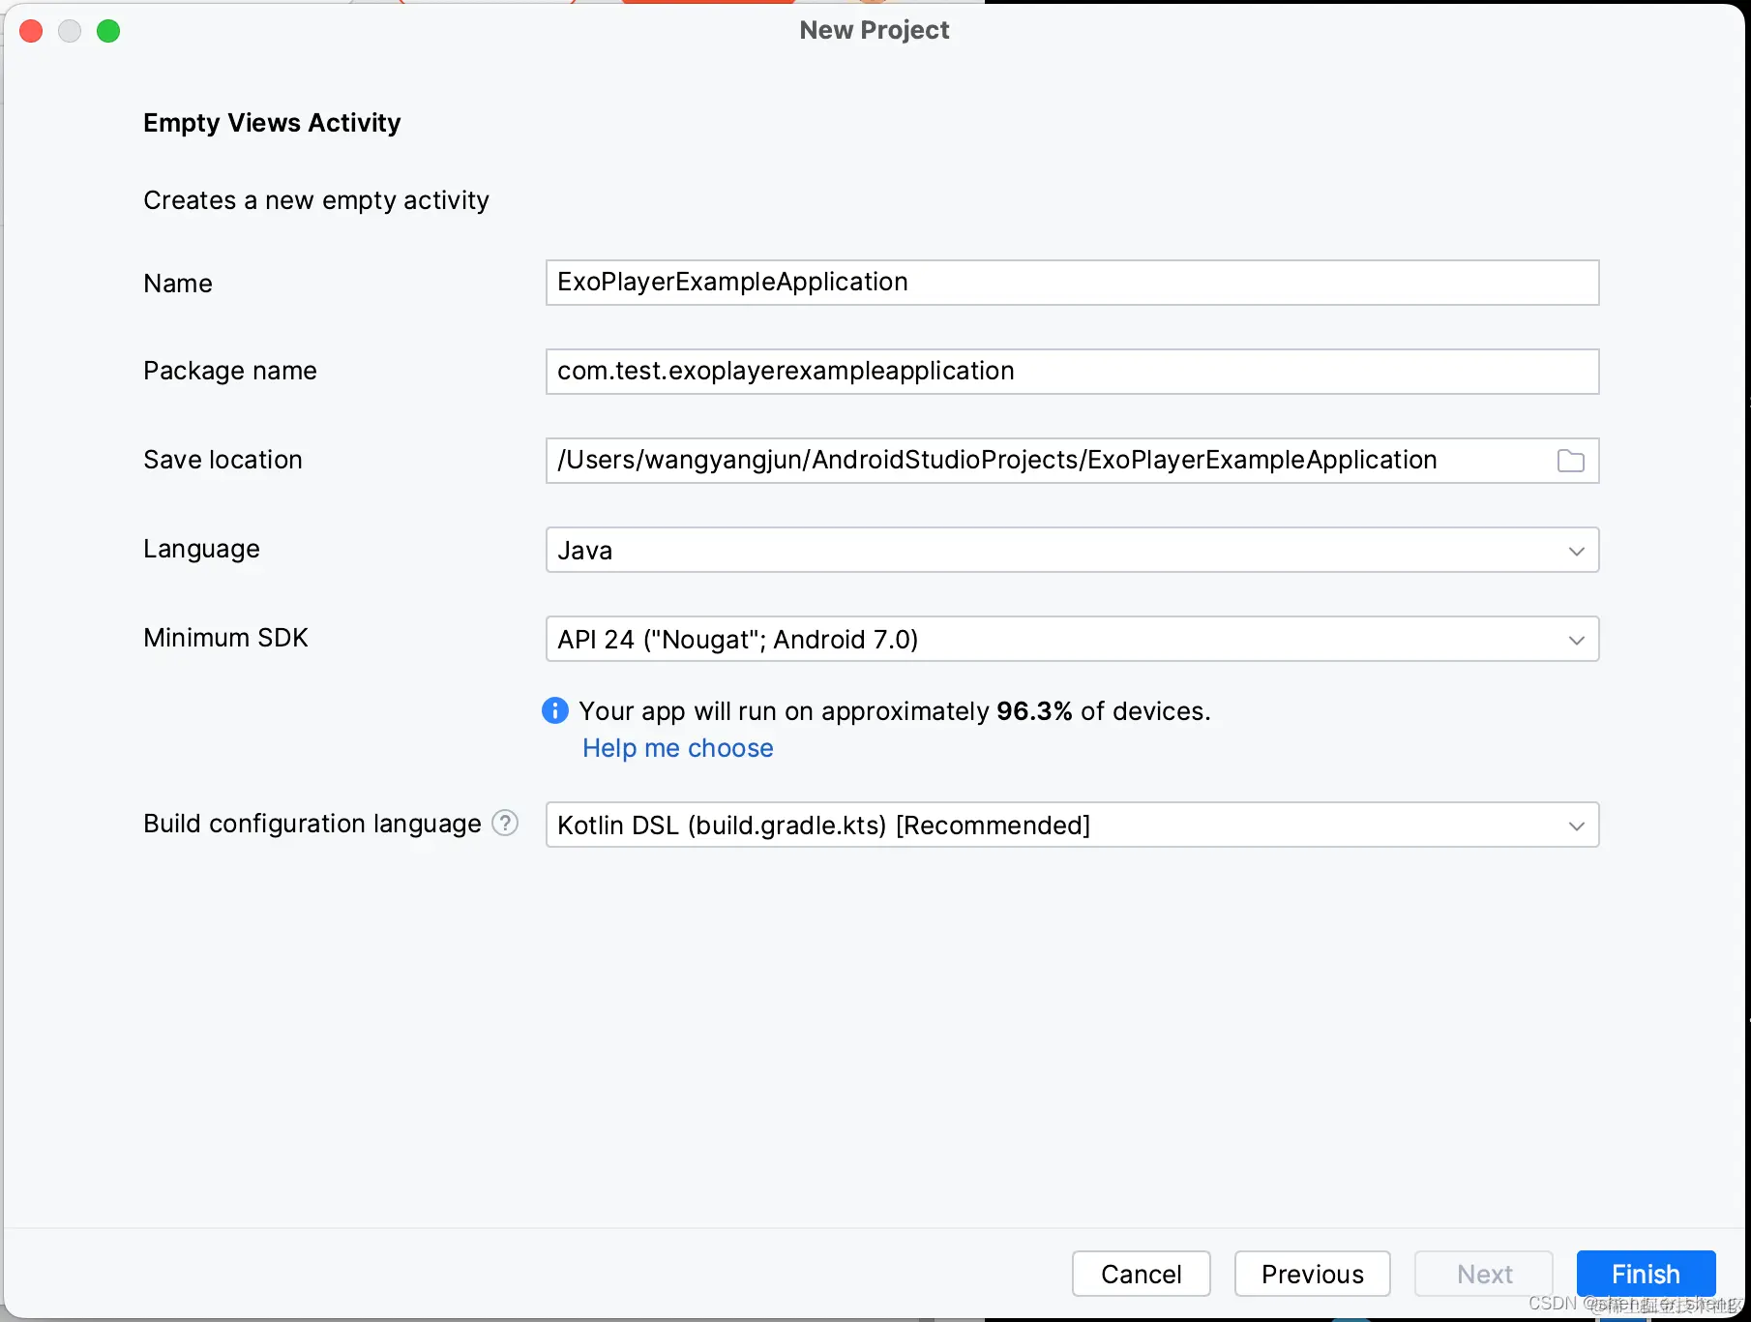This screenshot has width=1751, height=1322.
Task: Click the Finish button
Action: 1645,1274
